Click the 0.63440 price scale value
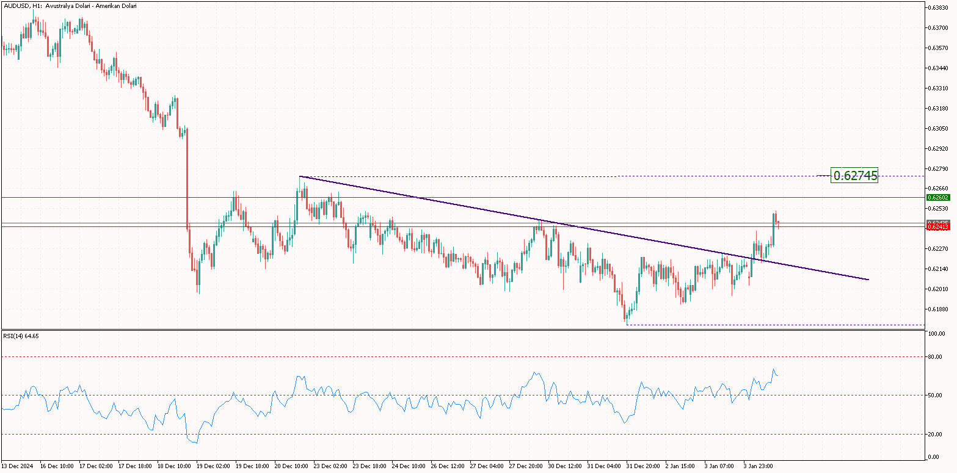The image size is (957, 473). (x=938, y=68)
